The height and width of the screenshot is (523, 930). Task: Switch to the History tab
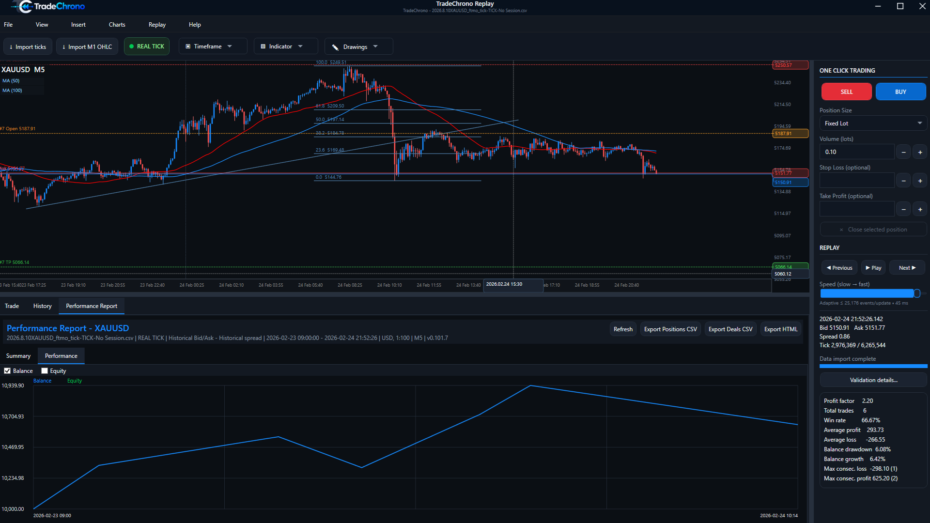[x=42, y=306]
